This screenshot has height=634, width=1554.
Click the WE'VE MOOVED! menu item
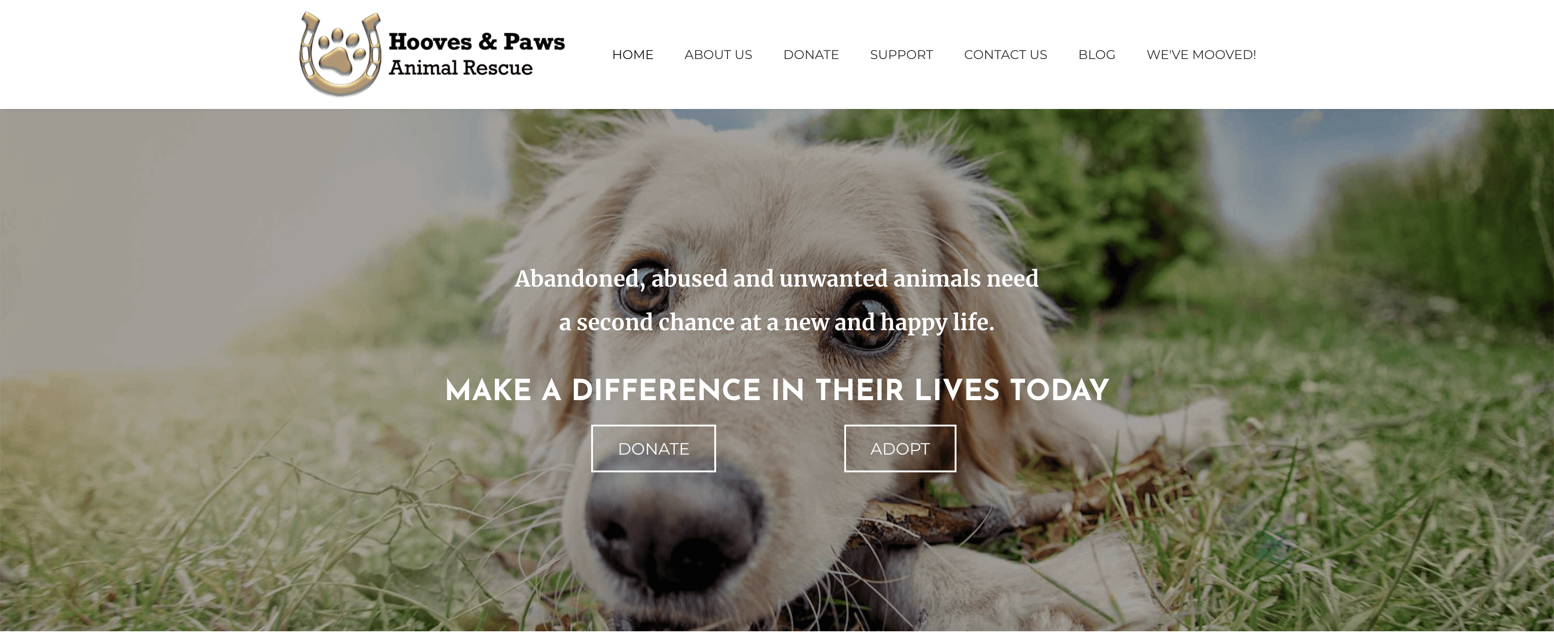1201,55
